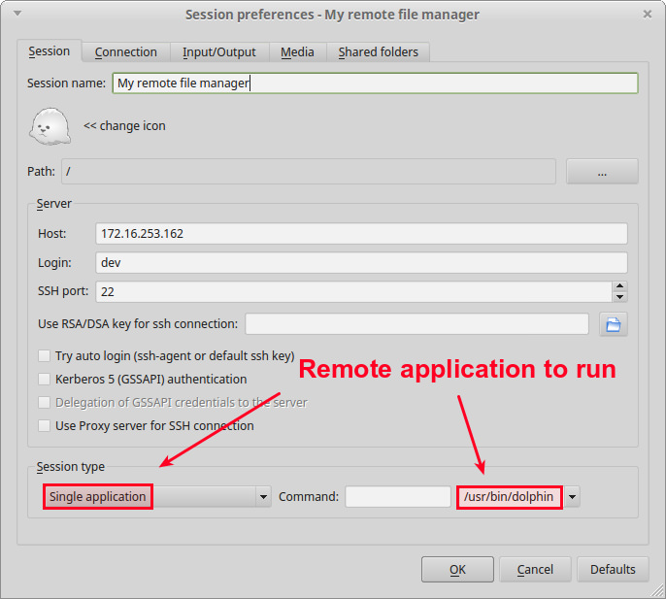Reset settings with Defaults button
Viewport: 666px width, 599px height.
click(x=613, y=570)
